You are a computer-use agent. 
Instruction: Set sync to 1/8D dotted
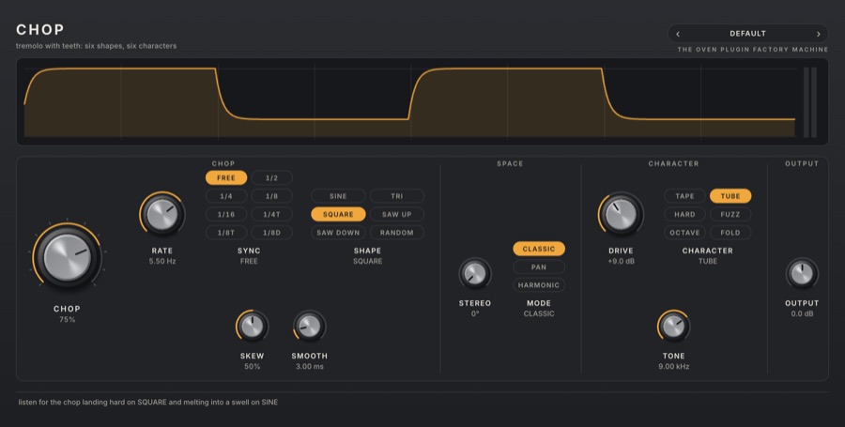click(271, 233)
